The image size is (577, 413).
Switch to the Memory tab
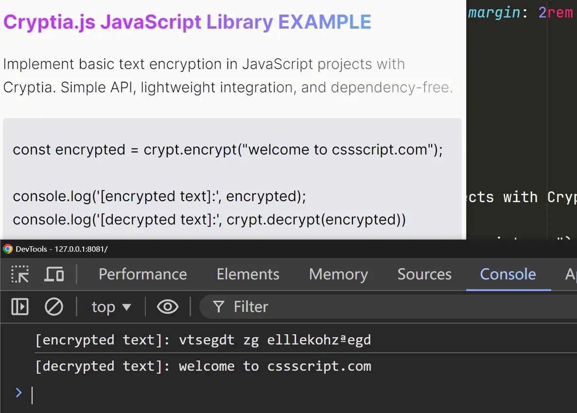[x=338, y=275]
